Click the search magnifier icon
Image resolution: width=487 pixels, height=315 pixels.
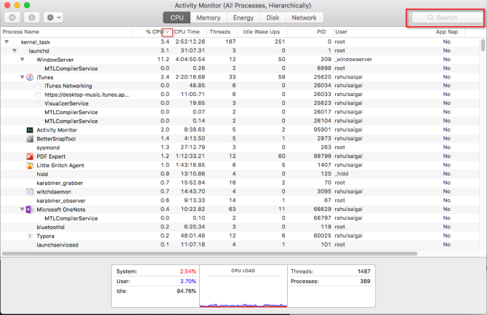(x=430, y=17)
